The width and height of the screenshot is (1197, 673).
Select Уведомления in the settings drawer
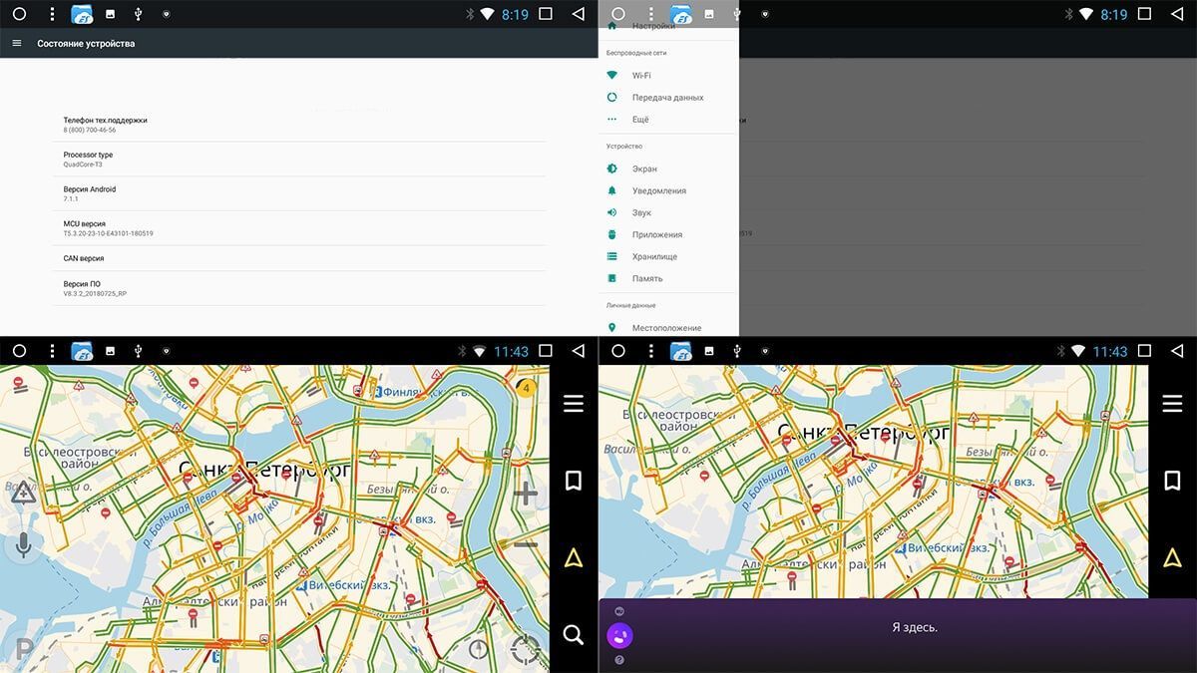[x=658, y=190]
